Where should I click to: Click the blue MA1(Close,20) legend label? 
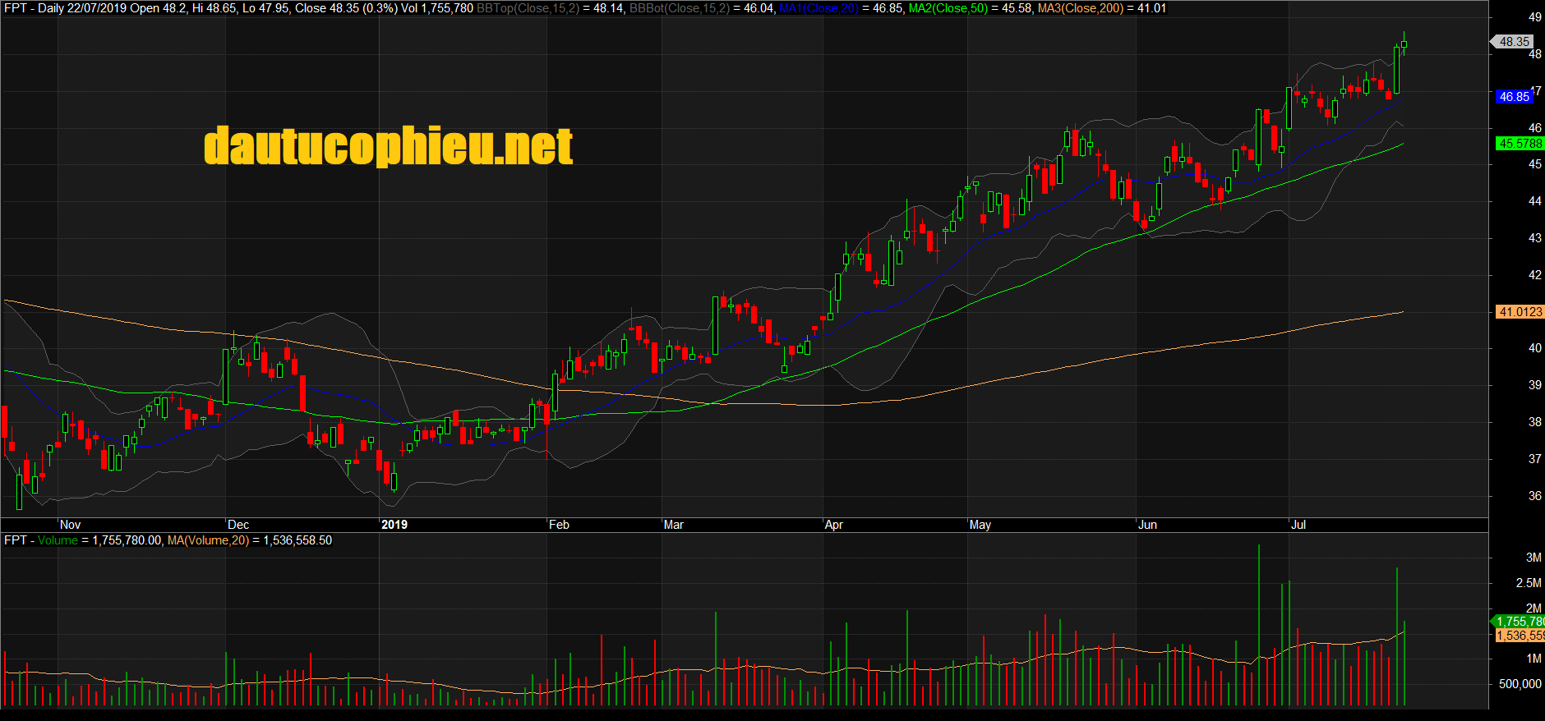coord(818,8)
